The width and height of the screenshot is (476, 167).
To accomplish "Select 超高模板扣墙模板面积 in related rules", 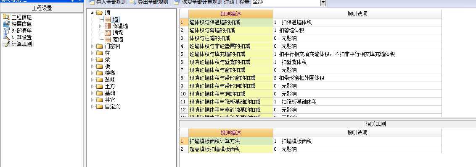I will click(311, 149).
